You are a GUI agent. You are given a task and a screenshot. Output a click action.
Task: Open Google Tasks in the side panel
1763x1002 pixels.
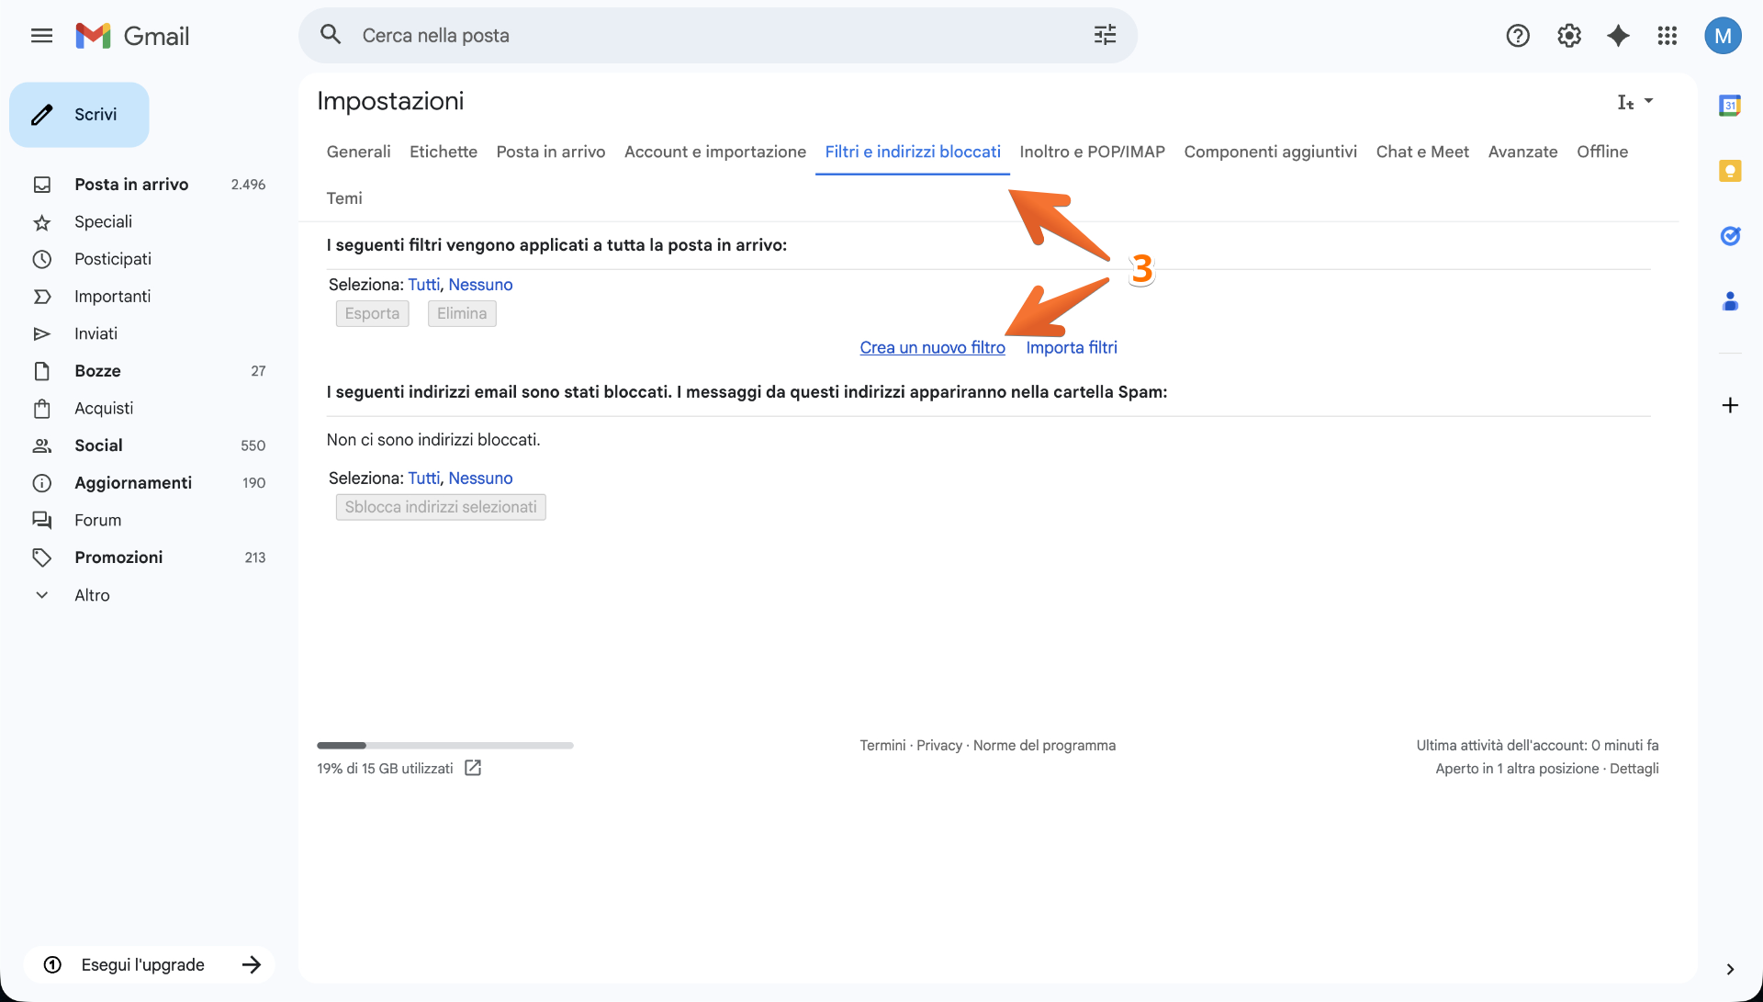pyautogui.click(x=1731, y=236)
